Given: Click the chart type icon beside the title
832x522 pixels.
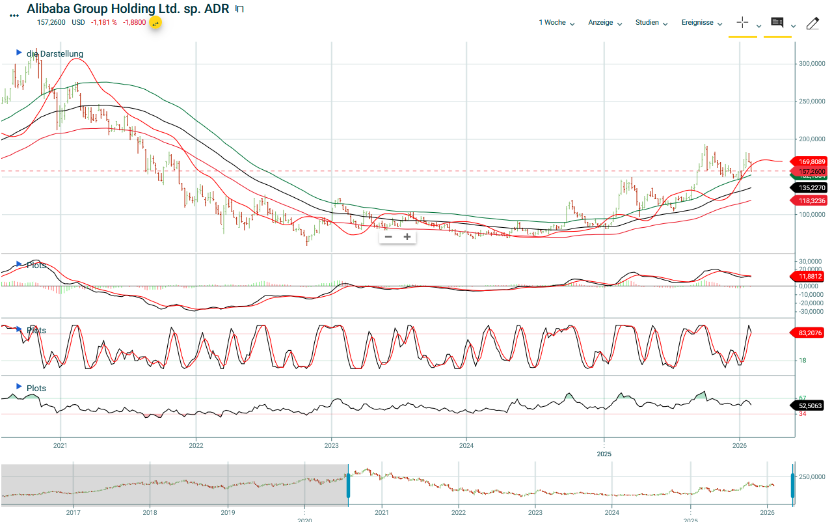Looking at the screenshot, I should 239,9.
